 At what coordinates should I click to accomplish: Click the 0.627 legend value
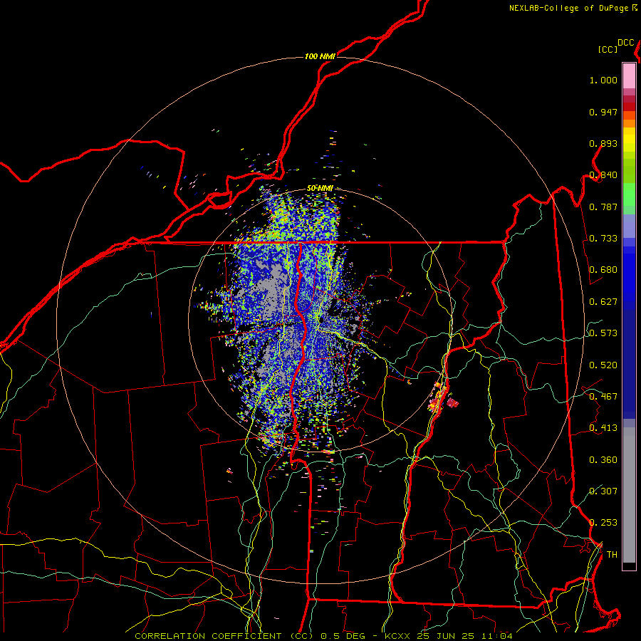click(x=603, y=302)
